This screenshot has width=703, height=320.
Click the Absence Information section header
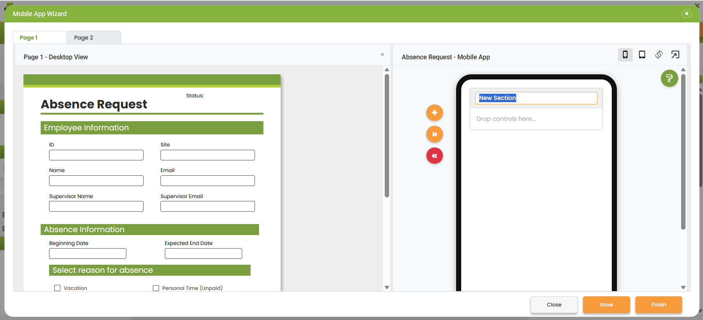(150, 230)
